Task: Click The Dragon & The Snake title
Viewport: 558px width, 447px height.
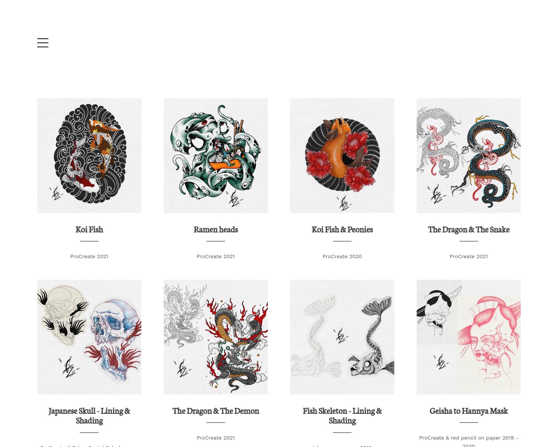Action: point(469,229)
